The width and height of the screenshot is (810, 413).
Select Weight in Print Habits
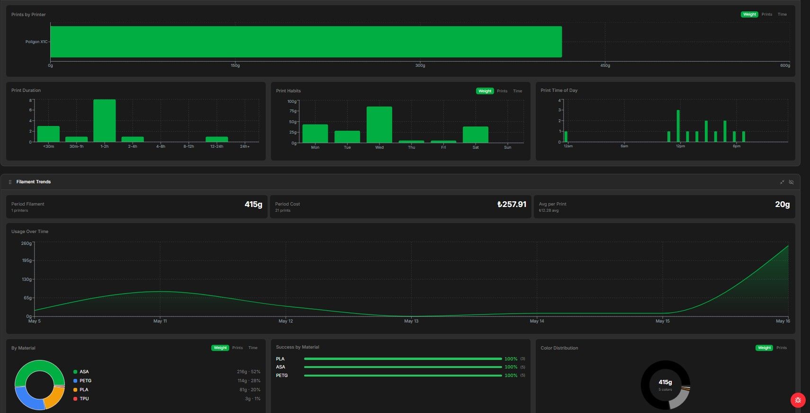[485, 91]
